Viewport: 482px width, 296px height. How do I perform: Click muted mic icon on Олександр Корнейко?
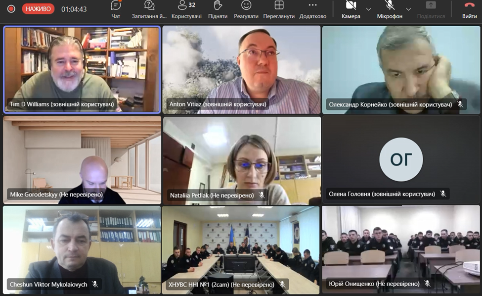point(460,104)
